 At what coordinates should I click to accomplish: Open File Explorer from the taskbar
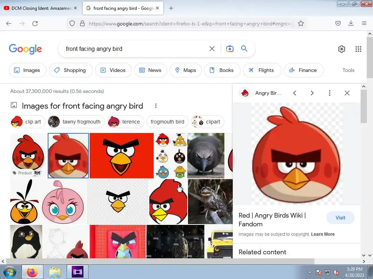55,272
